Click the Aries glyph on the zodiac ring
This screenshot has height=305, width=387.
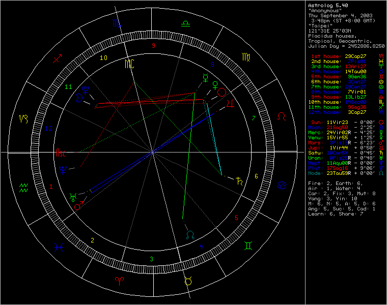pos(120,281)
